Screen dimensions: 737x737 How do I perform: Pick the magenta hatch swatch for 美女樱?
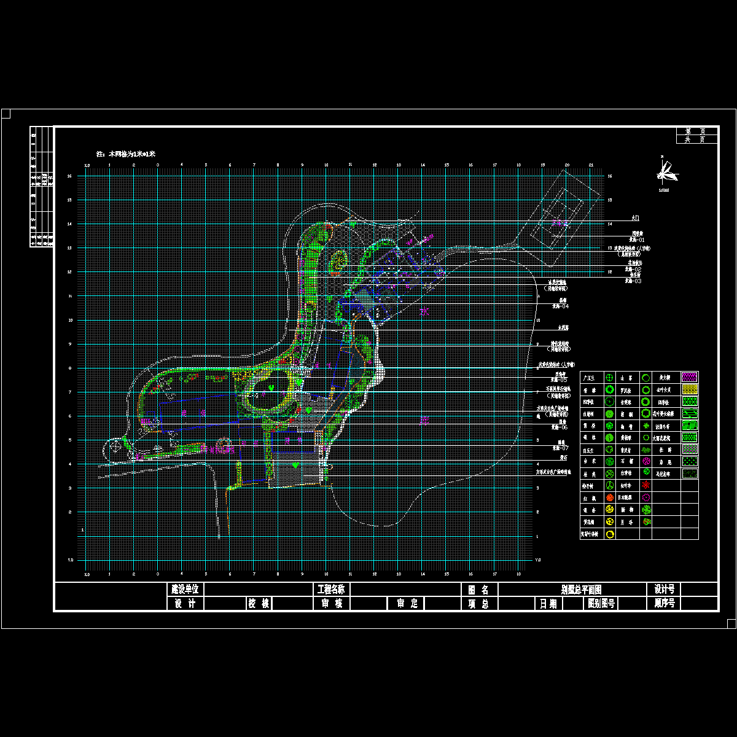(x=690, y=377)
